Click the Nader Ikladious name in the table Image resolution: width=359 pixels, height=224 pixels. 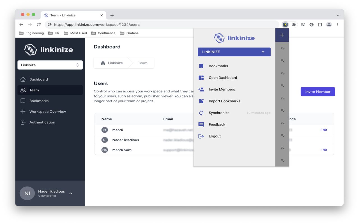click(x=126, y=140)
